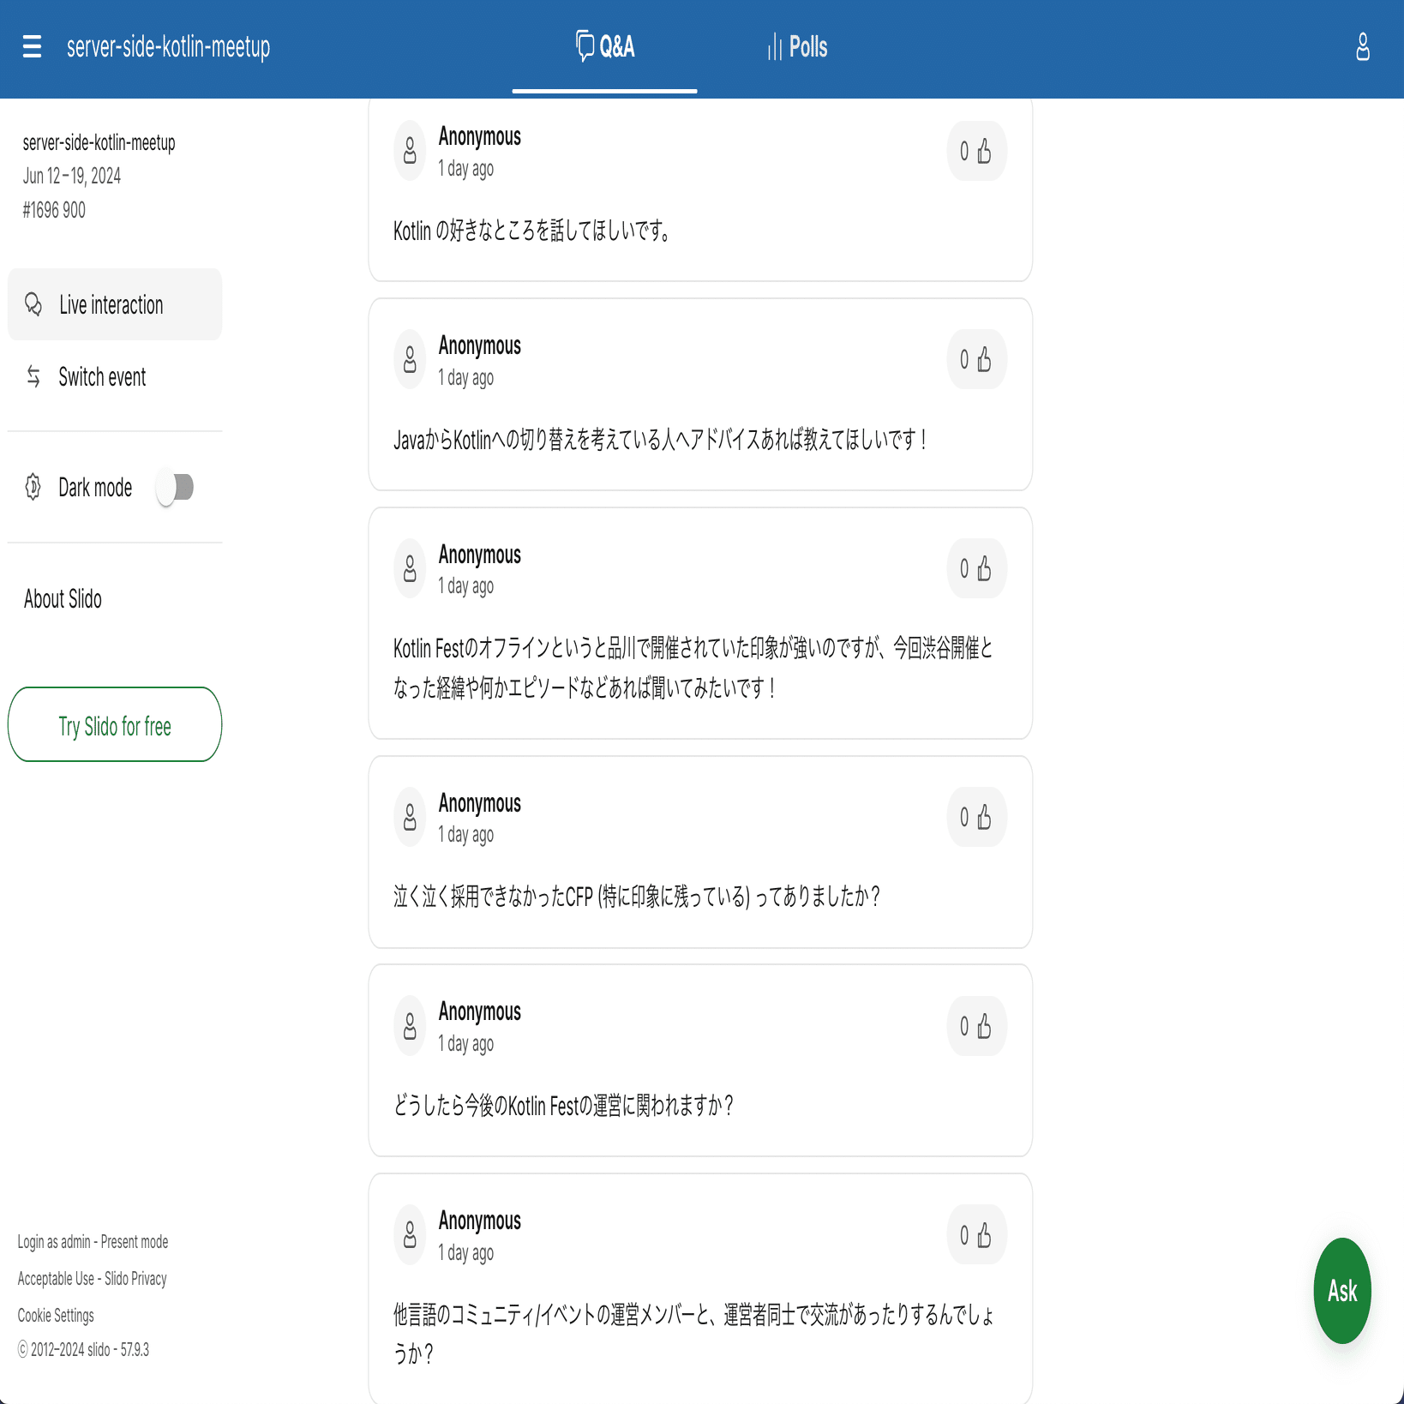This screenshot has width=1404, height=1404.
Task: Click avatar on 'Kotlin Festのオフライン' question
Action: tap(410, 568)
